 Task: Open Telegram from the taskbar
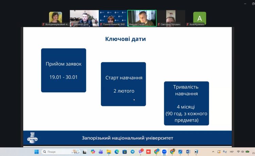pos(132,152)
